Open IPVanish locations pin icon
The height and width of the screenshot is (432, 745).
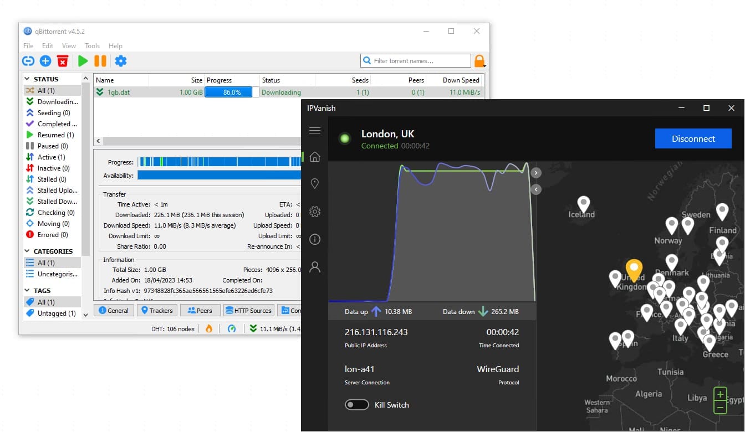point(315,183)
